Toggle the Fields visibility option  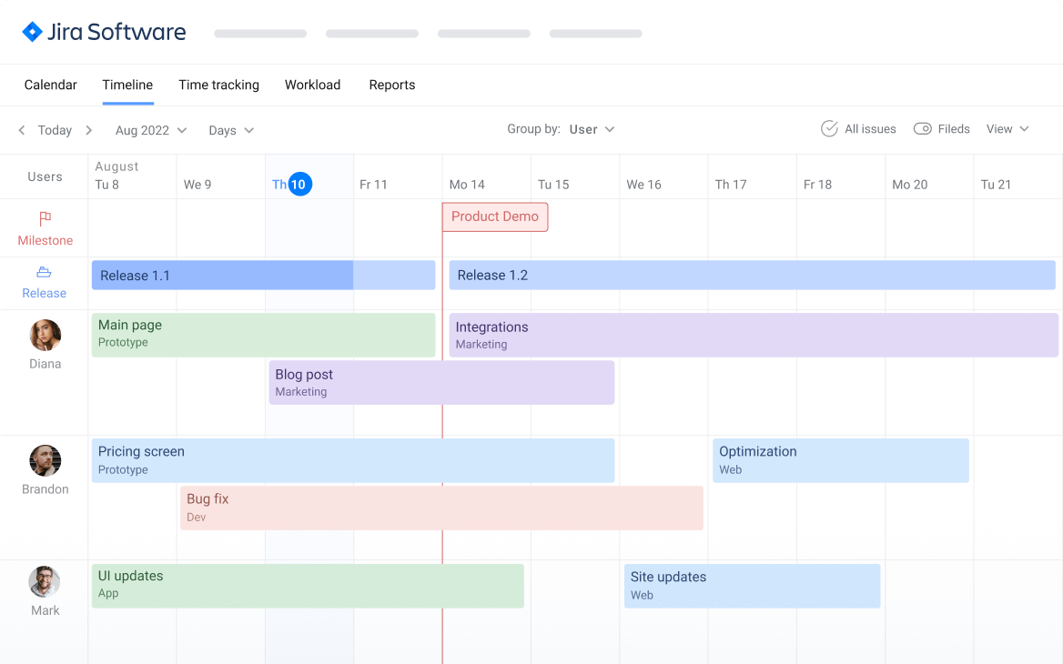[x=942, y=128]
